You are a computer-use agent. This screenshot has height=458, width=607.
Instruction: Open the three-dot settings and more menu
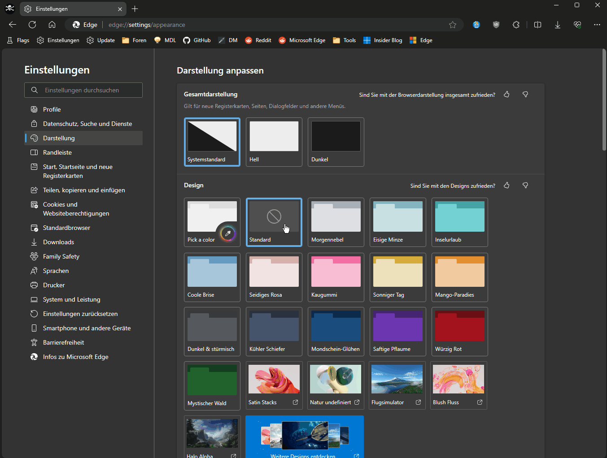coord(597,25)
